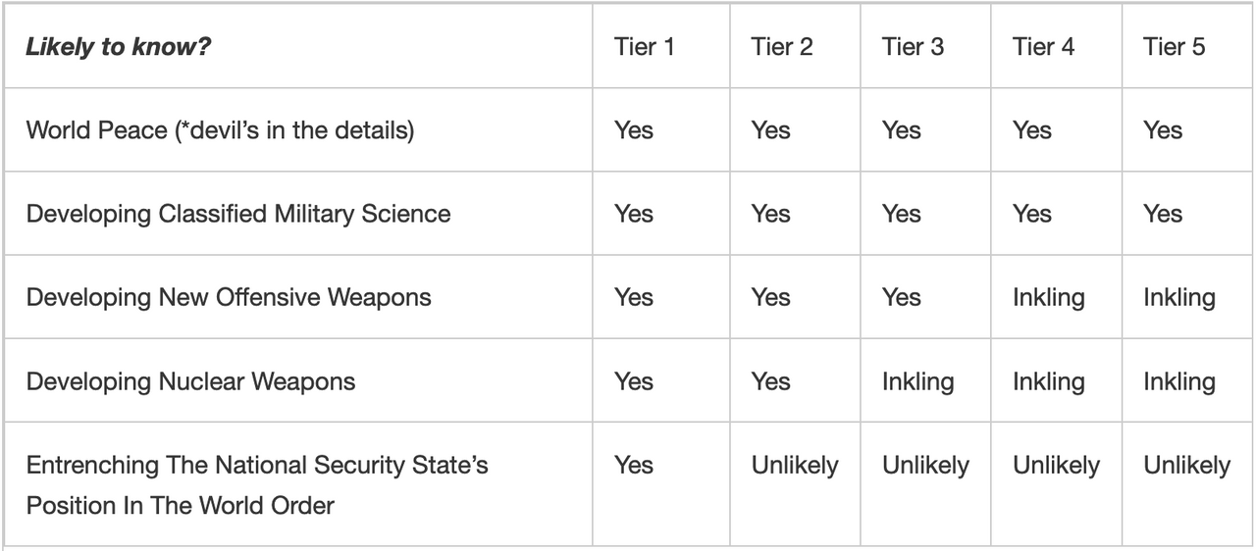Click the Tier 5 column header
This screenshot has height=551, width=1256.
[x=1174, y=47]
